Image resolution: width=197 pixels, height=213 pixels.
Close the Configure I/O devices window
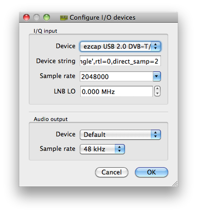tap(26, 17)
